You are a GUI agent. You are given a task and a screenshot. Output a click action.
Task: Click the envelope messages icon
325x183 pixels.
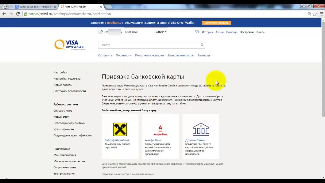pyautogui.click(x=197, y=32)
